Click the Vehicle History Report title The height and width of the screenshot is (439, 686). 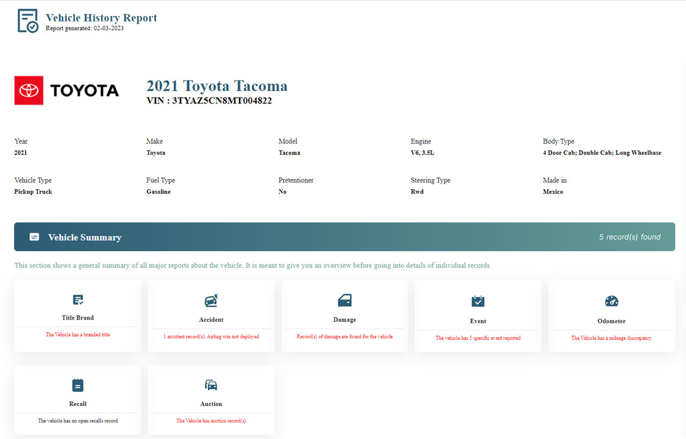click(101, 18)
